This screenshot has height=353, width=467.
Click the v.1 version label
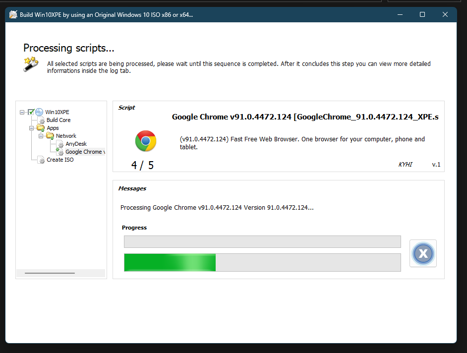[x=436, y=165]
